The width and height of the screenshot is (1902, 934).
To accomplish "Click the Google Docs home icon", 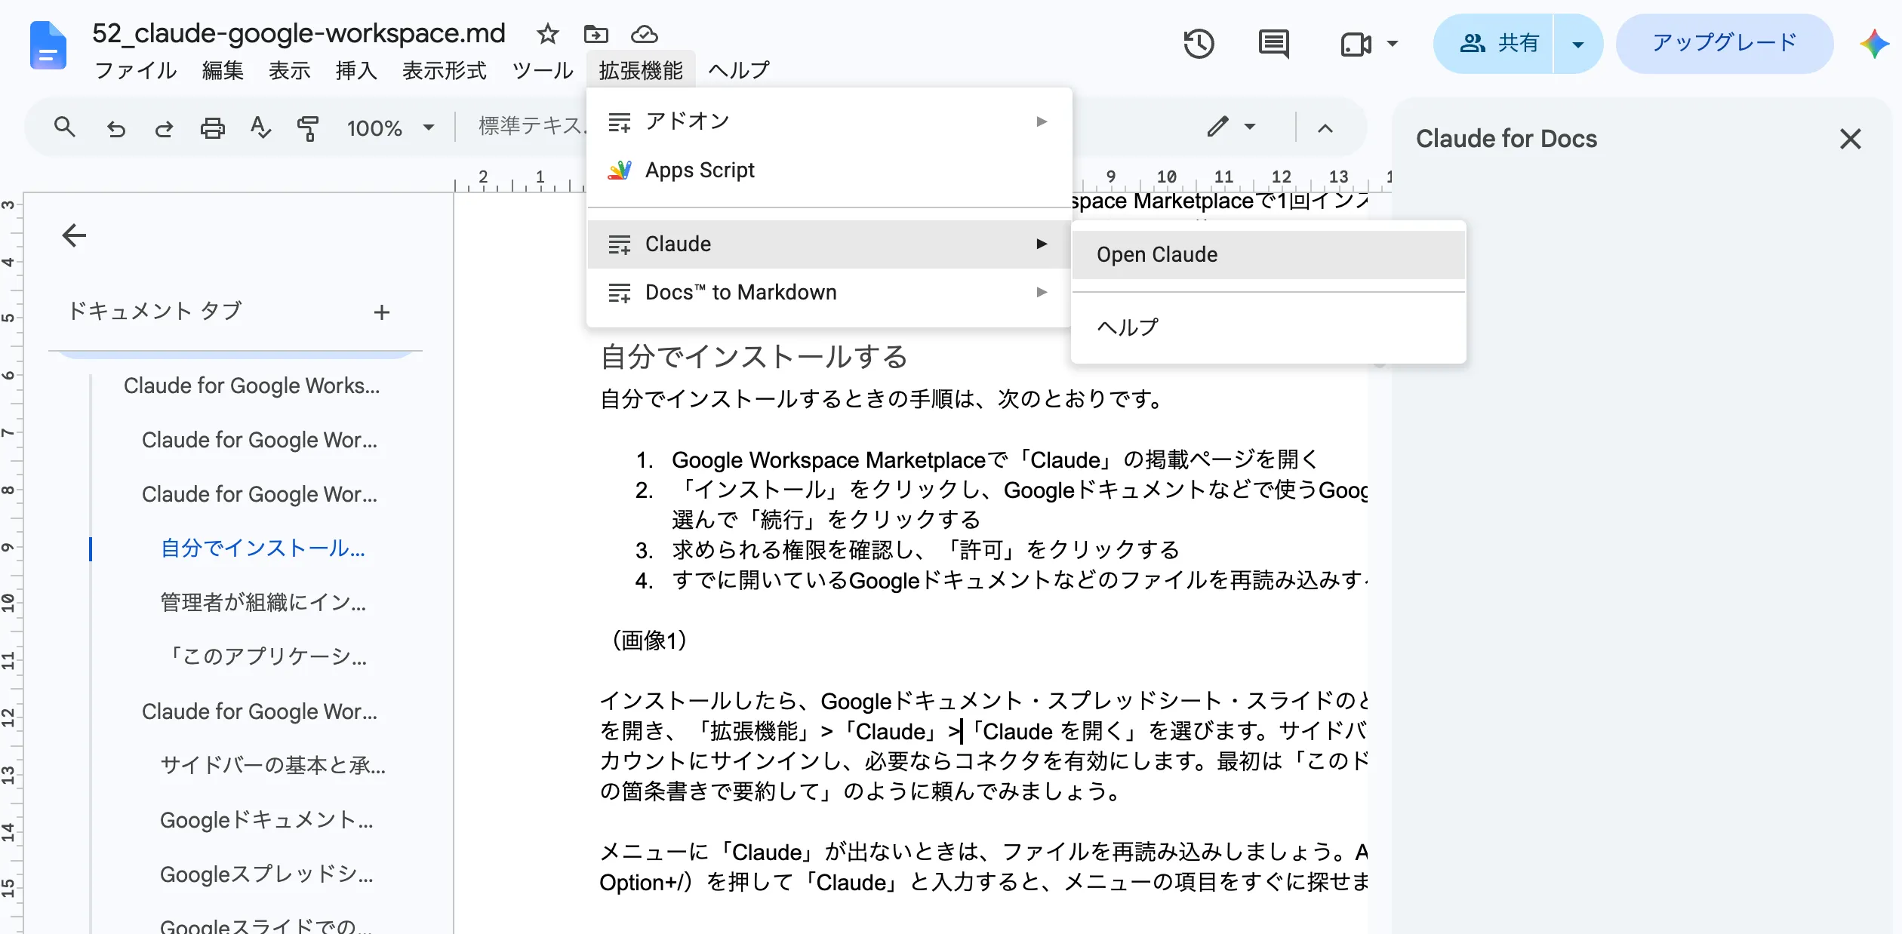I will tap(48, 45).
